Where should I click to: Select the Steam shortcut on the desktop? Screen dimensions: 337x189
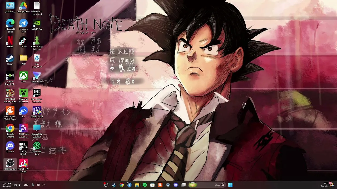click(x=10, y=60)
